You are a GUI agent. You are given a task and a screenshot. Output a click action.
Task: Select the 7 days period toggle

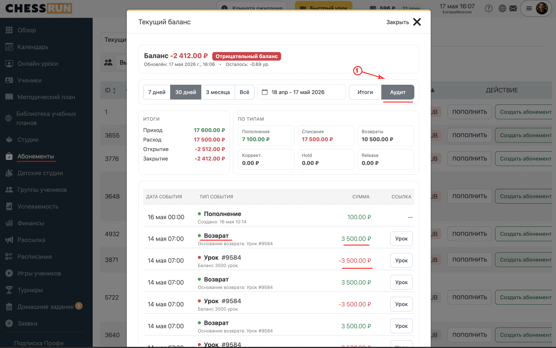(157, 92)
